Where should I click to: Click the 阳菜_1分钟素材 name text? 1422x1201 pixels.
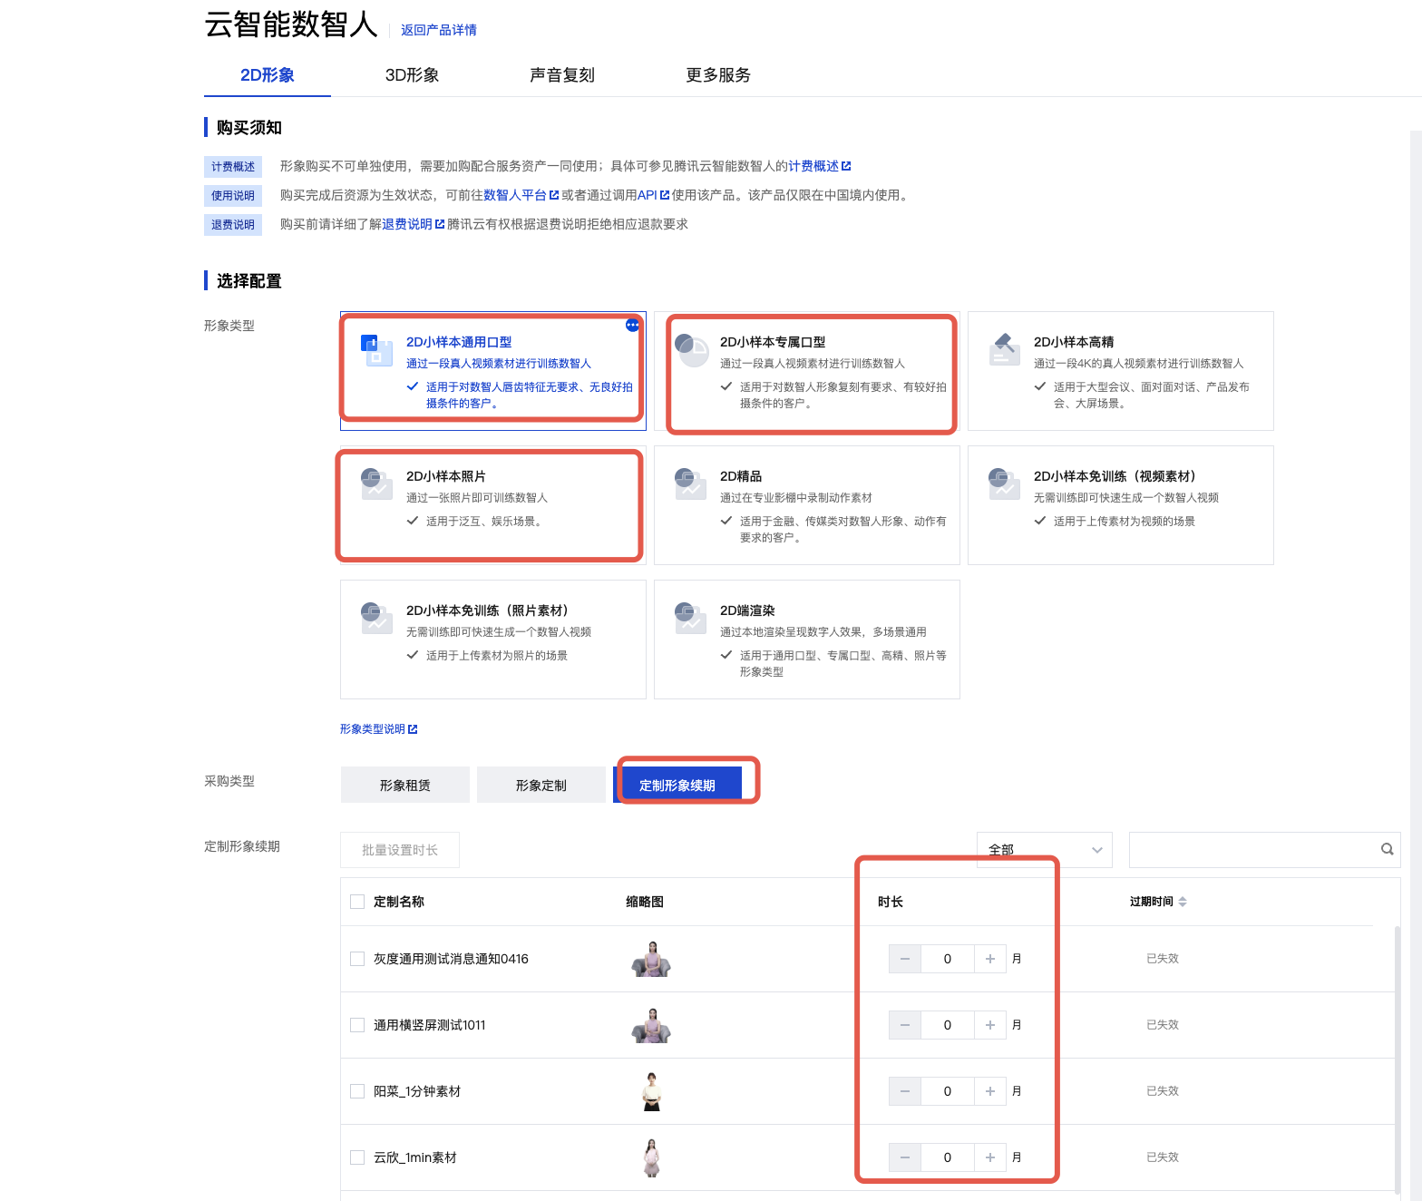[x=417, y=1091]
